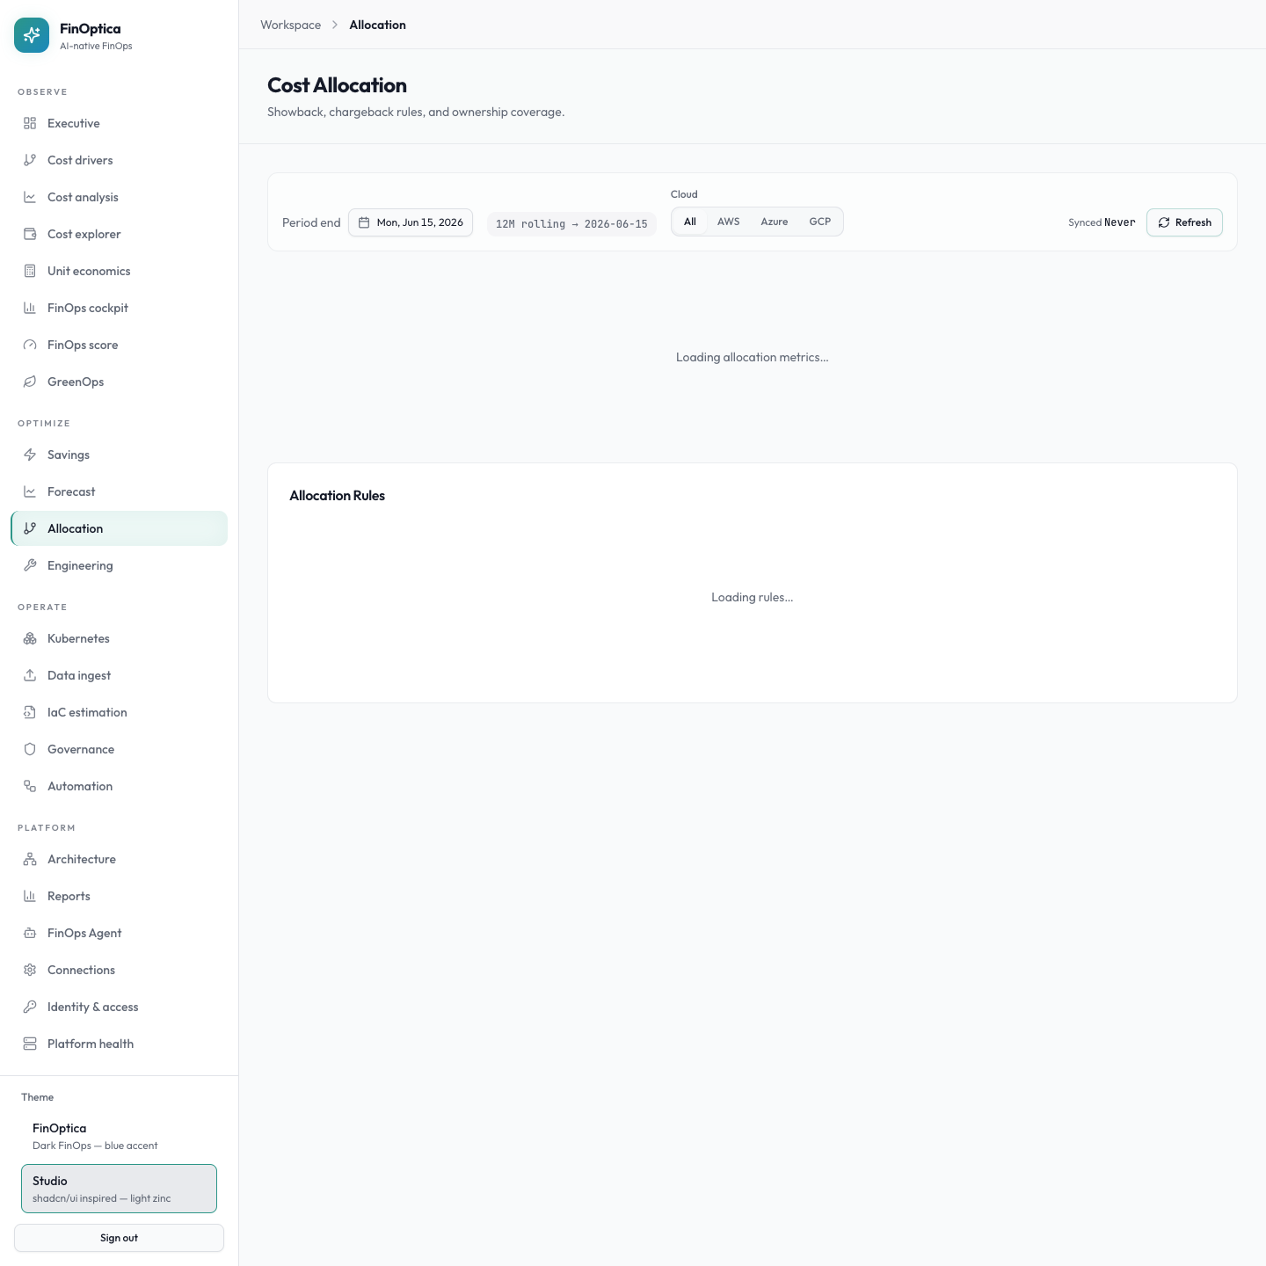1266x1266 pixels.
Task: Click the Engineering wrench icon
Action: tap(30, 565)
